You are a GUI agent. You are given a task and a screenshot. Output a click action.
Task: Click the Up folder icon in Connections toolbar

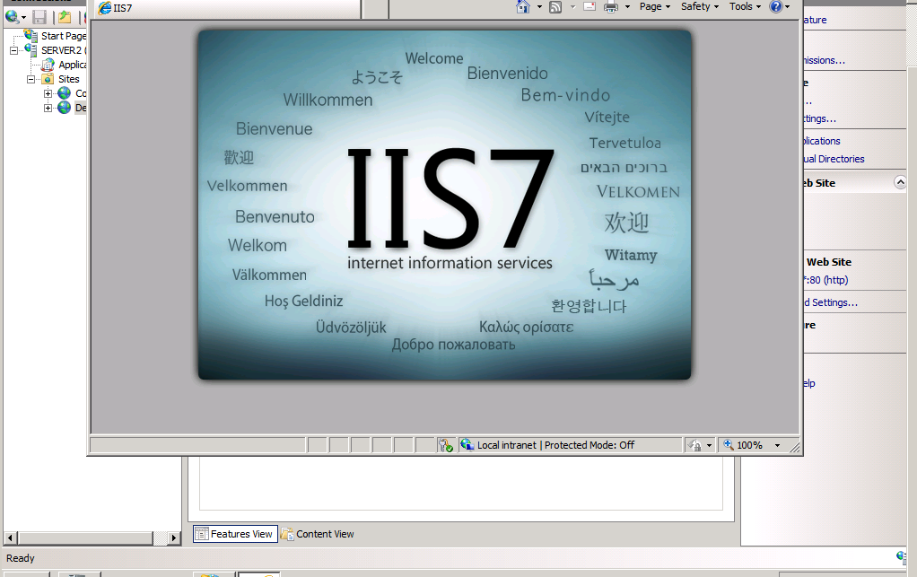pyautogui.click(x=65, y=17)
